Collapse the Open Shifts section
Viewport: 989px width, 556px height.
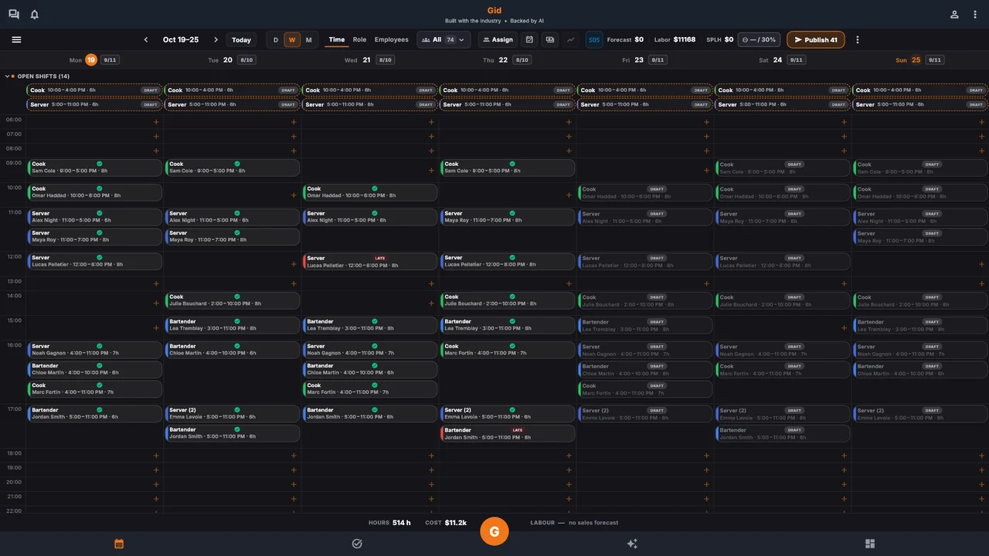[x=7, y=76]
